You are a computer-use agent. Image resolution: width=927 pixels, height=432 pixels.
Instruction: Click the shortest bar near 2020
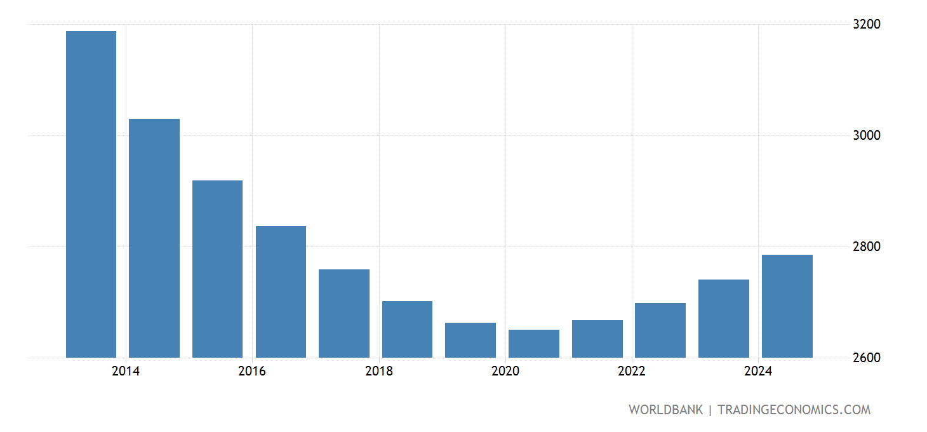(x=533, y=344)
